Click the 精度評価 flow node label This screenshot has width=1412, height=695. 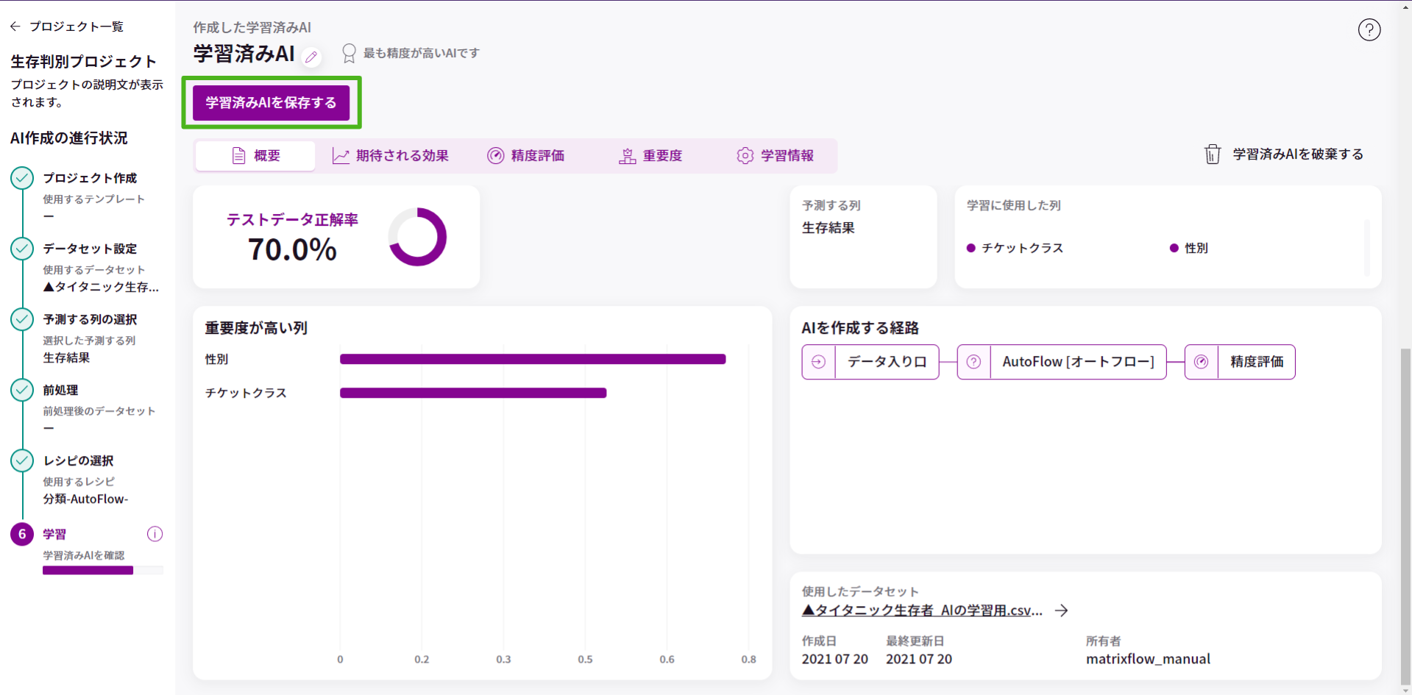[1257, 362]
